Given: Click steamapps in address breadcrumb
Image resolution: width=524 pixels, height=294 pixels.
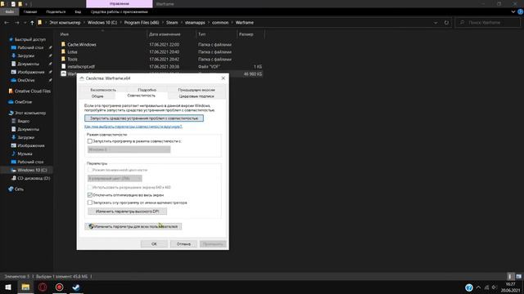Looking at the screenshot, I should tap(195, 23).
